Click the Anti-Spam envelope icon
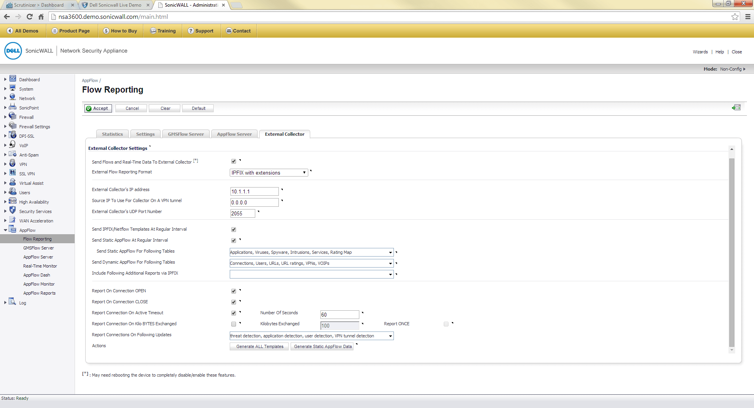 coord(13,154)
